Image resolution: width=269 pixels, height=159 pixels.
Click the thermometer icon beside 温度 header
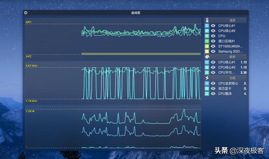click(207, 20)
